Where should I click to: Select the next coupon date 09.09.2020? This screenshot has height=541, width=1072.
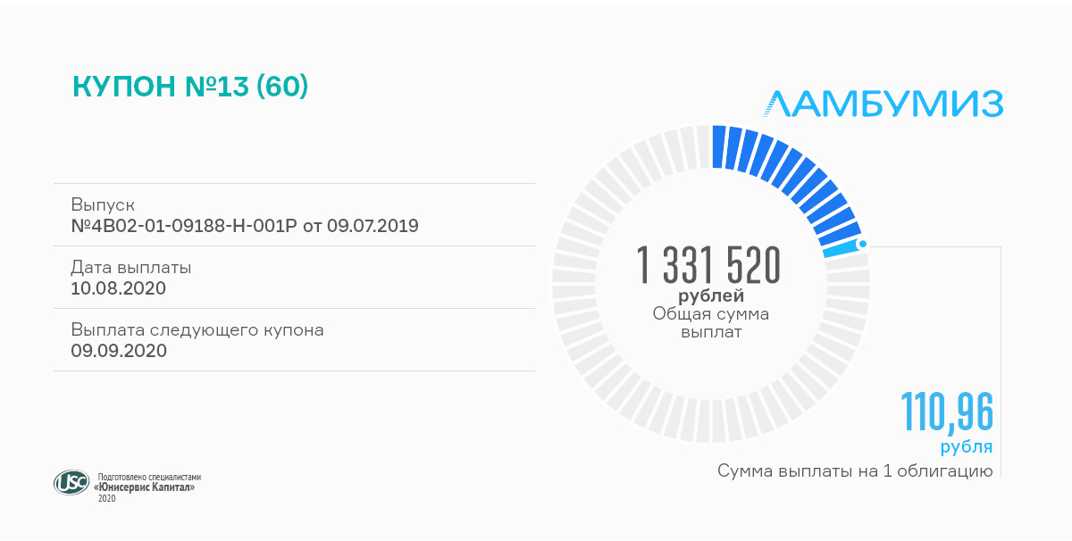tap(119, 350)
